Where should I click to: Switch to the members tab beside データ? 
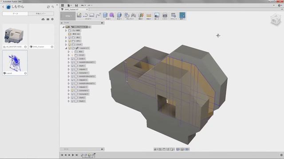41,14
